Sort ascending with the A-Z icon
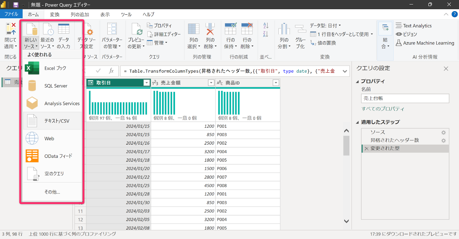This screenshot has height=239, width=459. point(266,26)
